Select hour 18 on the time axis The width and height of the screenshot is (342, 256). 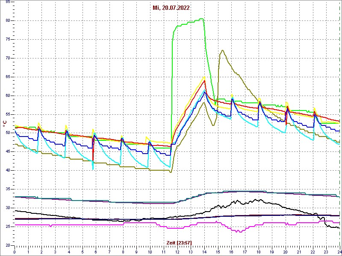(x=258, y=252)
